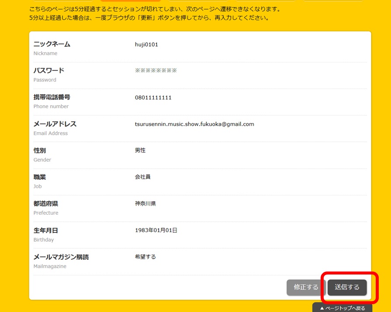This screenshot has width=391, height=312.
Task: Select the mail magazine value 希望する
Action: click(x=144, y=257)
